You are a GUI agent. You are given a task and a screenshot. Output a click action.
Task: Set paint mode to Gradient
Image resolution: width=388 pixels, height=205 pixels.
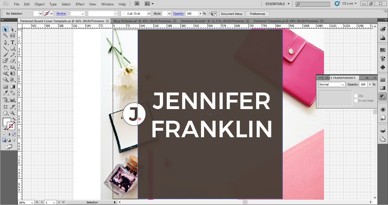tap(9, 134)
